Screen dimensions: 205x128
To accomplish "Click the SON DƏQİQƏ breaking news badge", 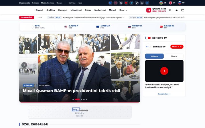I will pyautogui.click(x=27, y=17).
